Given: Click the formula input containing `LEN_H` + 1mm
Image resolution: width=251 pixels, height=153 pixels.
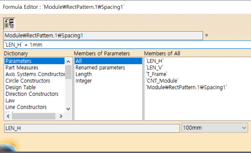Looking at the screenshot, I should (127, 45).
